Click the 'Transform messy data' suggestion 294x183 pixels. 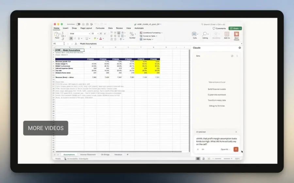pyautogui.click(x=217, y=100)
